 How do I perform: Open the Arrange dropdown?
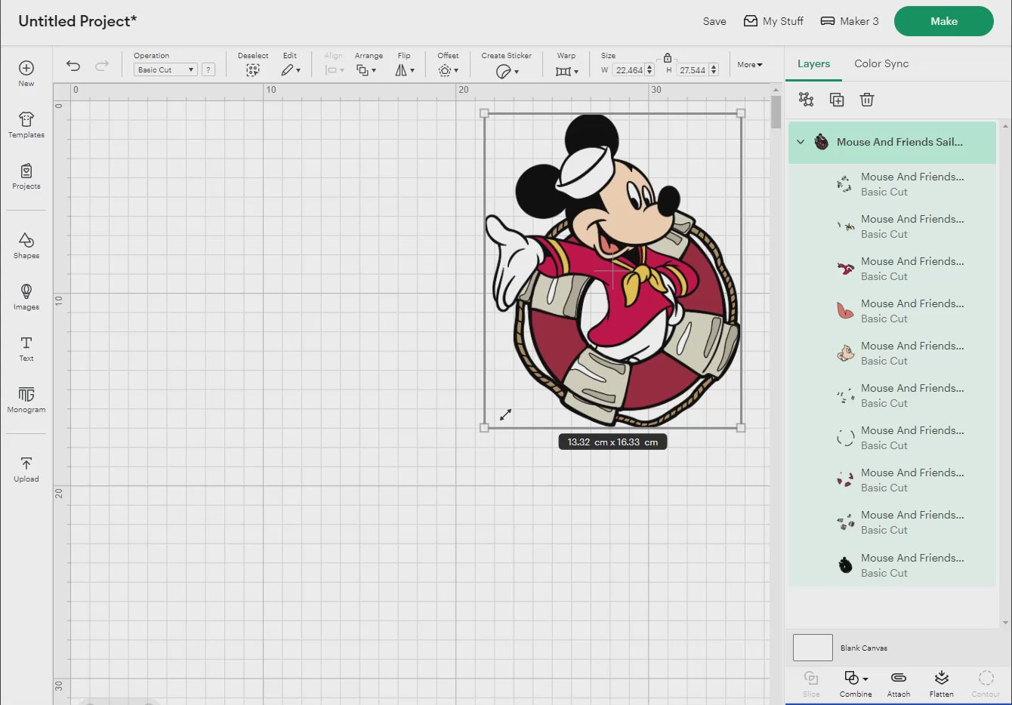[366, 70]
